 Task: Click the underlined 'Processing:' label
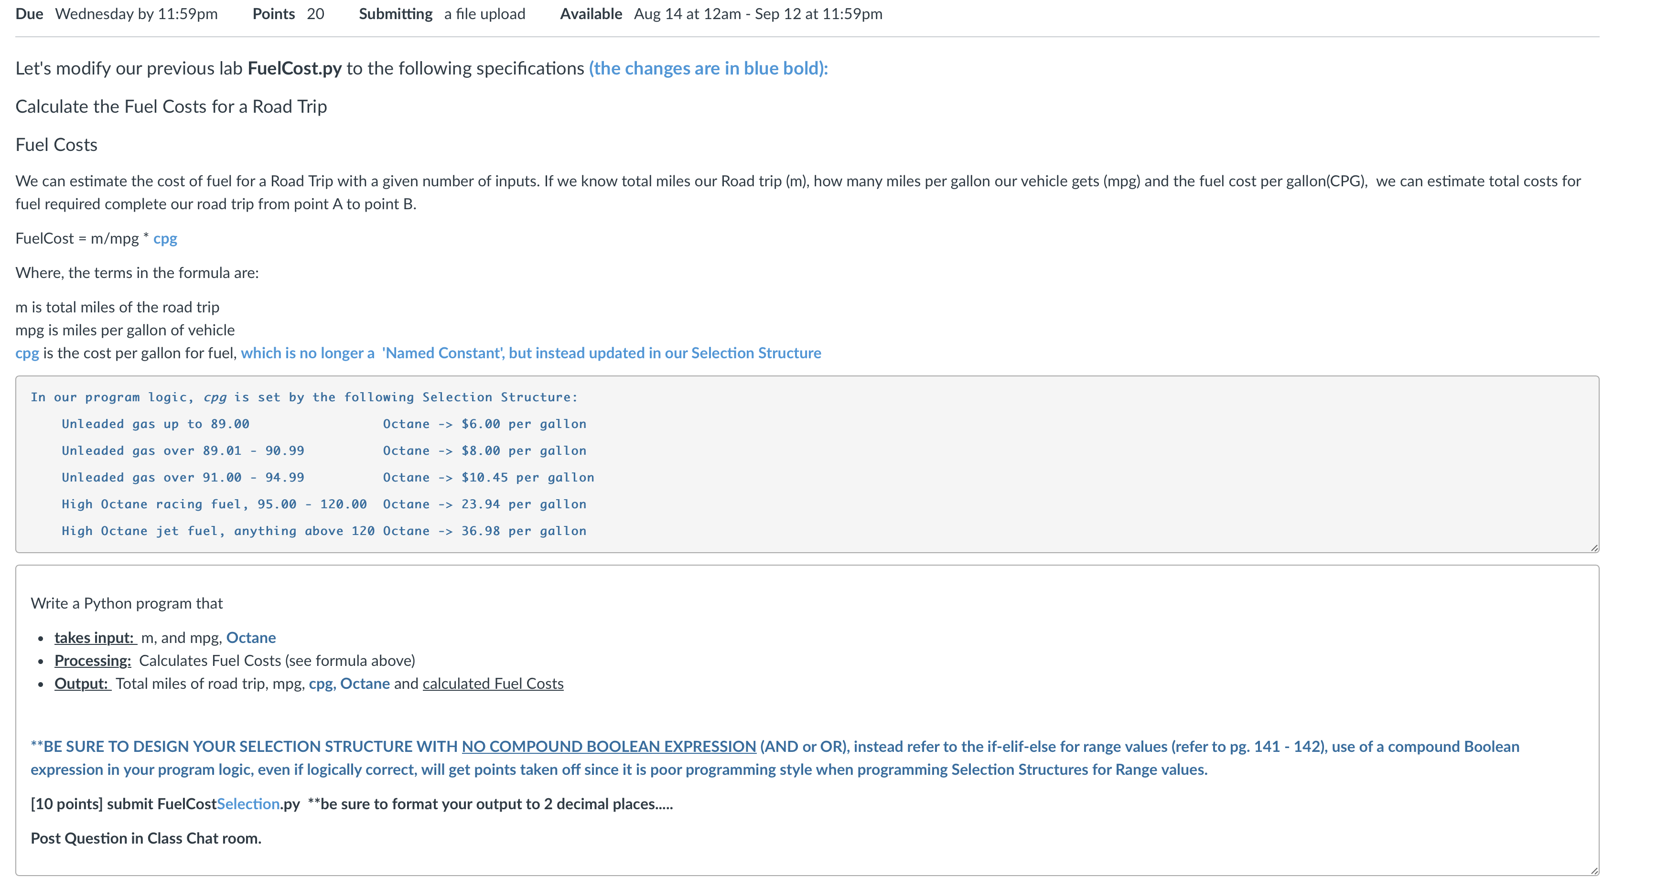[93, 661]
